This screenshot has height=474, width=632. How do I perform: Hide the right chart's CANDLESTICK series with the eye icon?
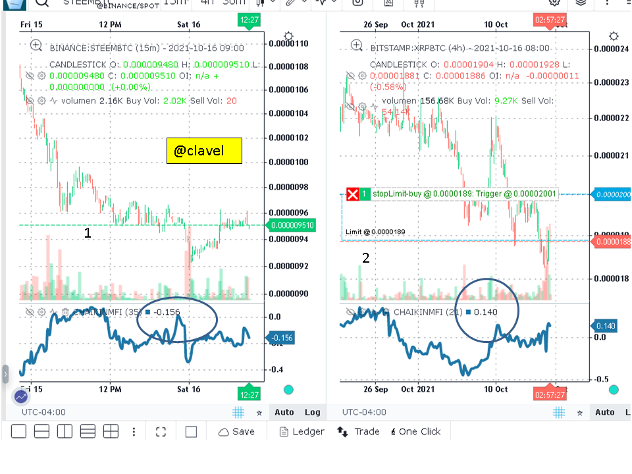[350, 76]
